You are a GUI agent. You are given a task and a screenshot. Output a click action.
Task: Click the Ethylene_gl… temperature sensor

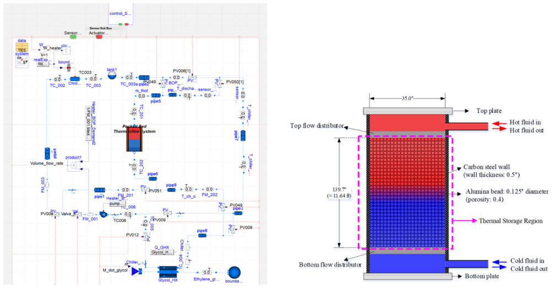pos(206,272)
